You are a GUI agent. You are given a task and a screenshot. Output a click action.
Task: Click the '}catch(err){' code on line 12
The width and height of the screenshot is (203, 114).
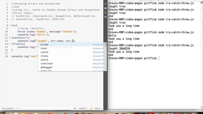tap(20, 38)
